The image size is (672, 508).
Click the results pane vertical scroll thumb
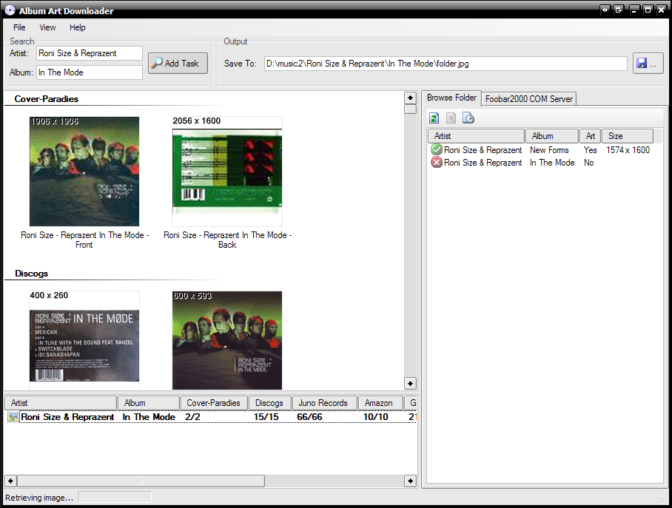click(410, 109)
